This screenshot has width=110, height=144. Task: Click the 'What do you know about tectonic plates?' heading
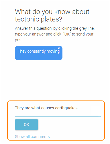coord(52,15)
